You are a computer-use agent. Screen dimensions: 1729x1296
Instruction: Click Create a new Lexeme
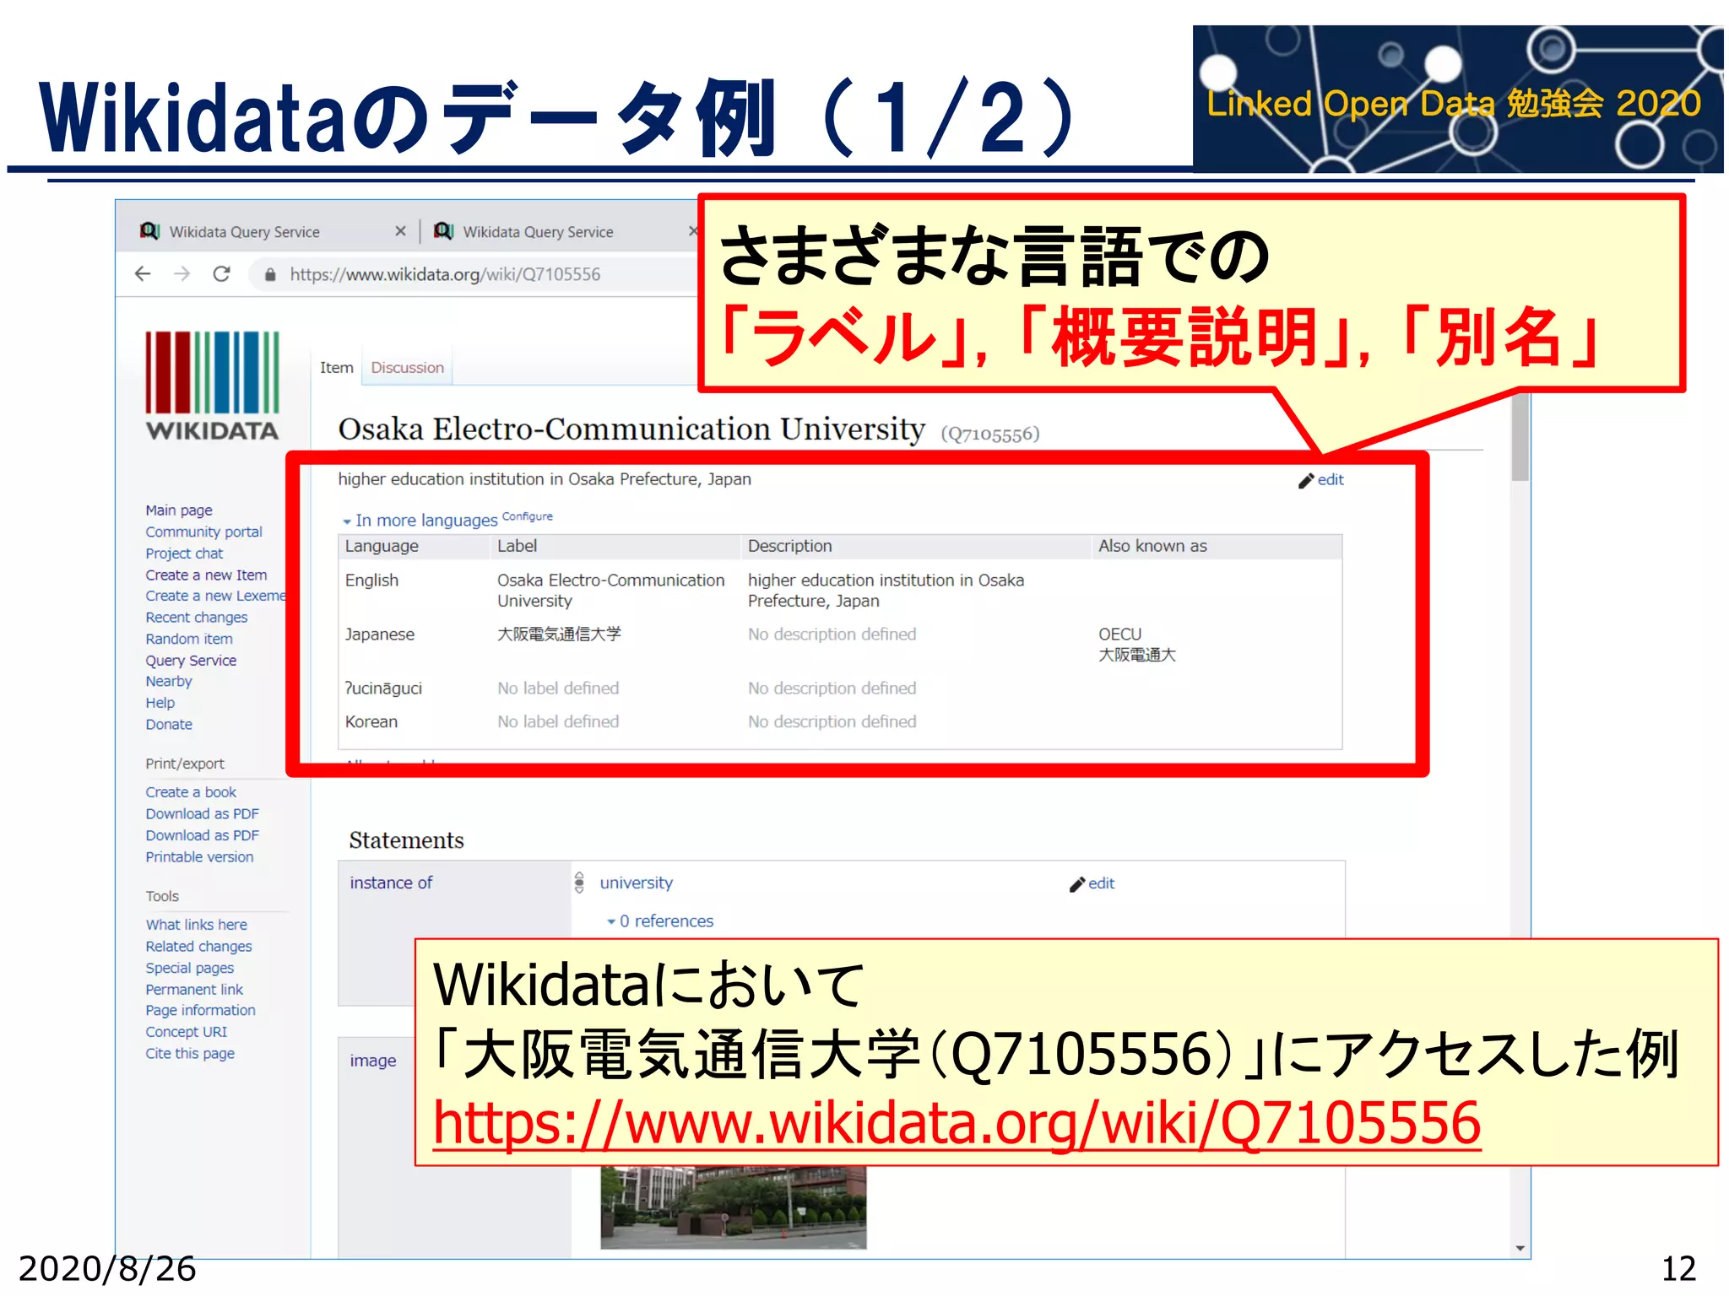click(216, 597)
